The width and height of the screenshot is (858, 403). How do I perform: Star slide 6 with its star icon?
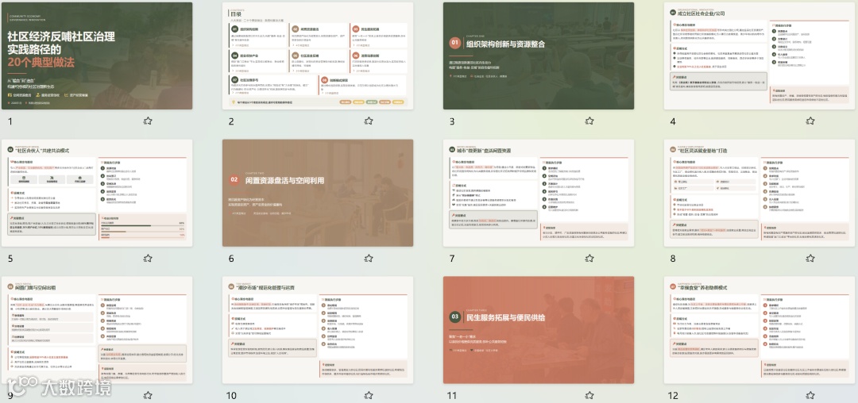click(x=369, y=259)
